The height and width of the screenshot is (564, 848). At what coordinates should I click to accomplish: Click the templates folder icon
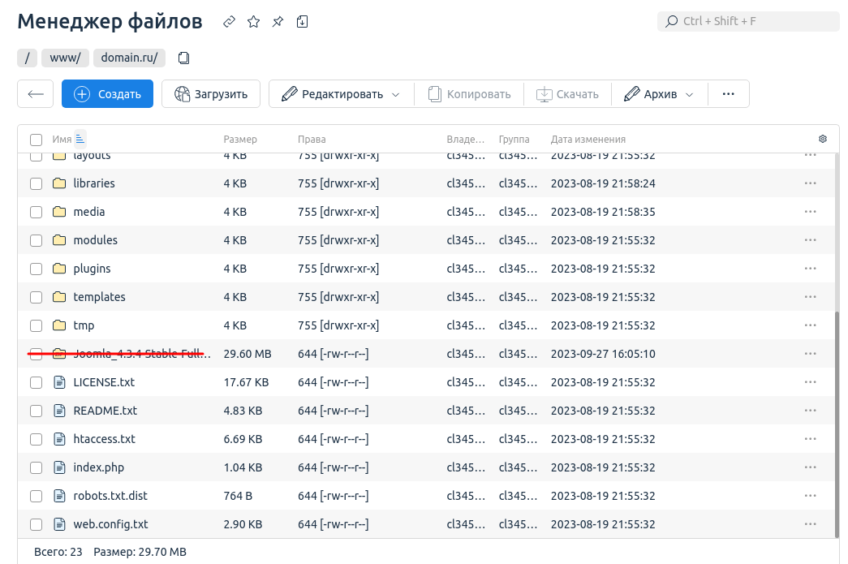[59, 297]
